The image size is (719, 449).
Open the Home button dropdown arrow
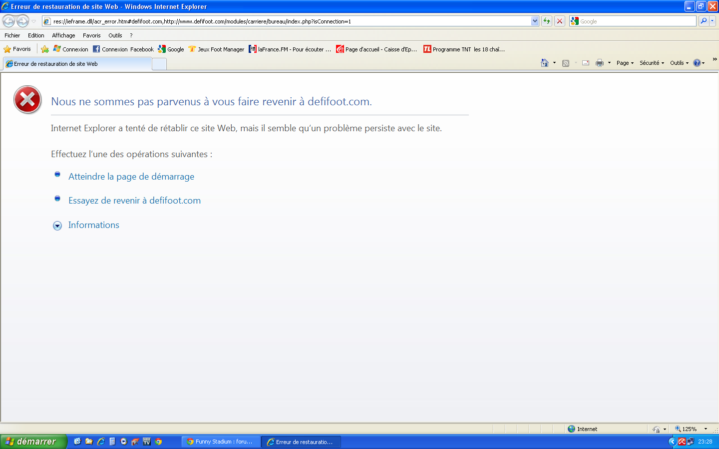(x=554, y=63)
